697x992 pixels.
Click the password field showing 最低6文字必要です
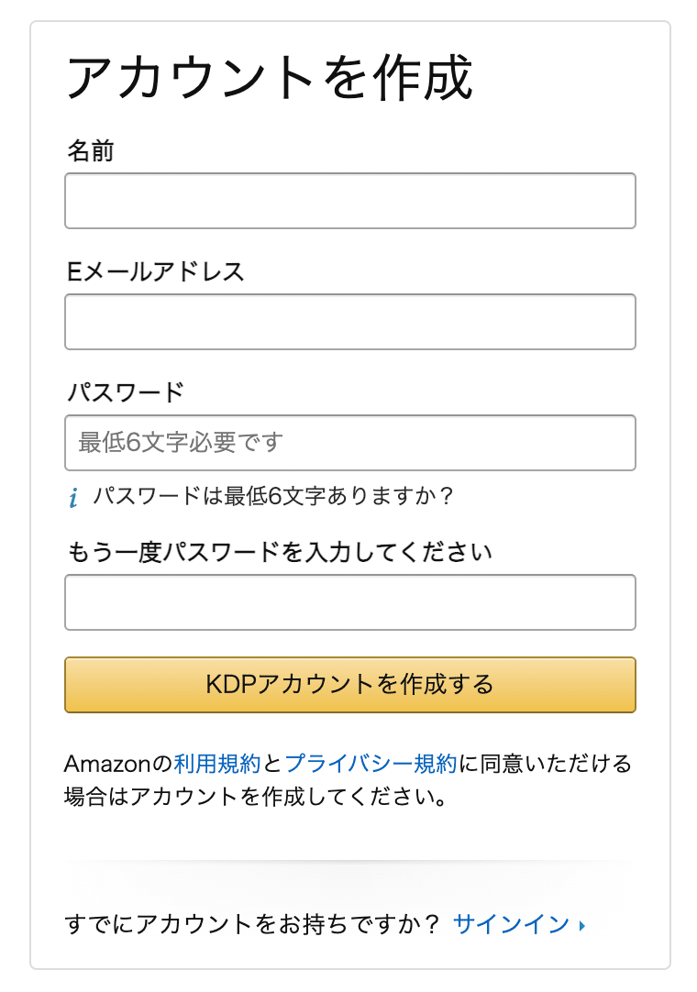click(x=350, y=443)
